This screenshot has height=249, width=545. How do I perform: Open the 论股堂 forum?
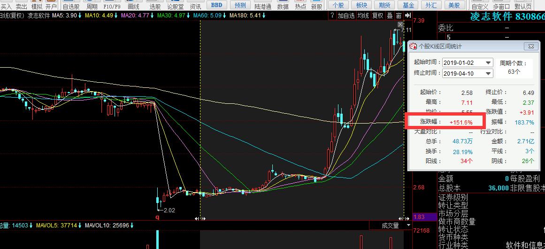(x=175, y=6)
